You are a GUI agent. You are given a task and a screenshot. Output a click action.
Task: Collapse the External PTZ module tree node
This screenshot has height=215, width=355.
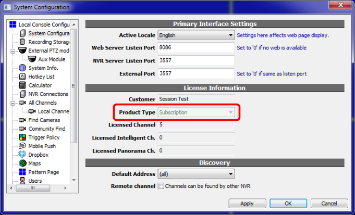[13, 51]
